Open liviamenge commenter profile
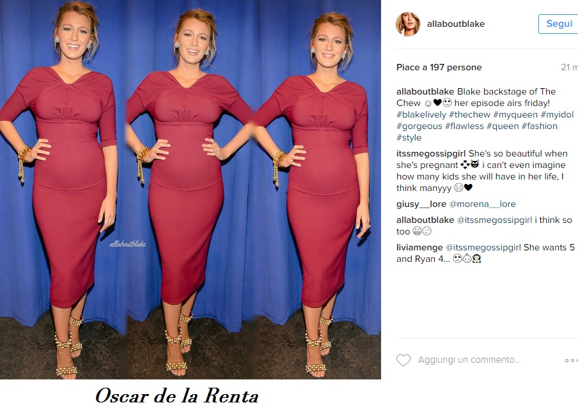 pyautogui.click(x=419, y=247)
